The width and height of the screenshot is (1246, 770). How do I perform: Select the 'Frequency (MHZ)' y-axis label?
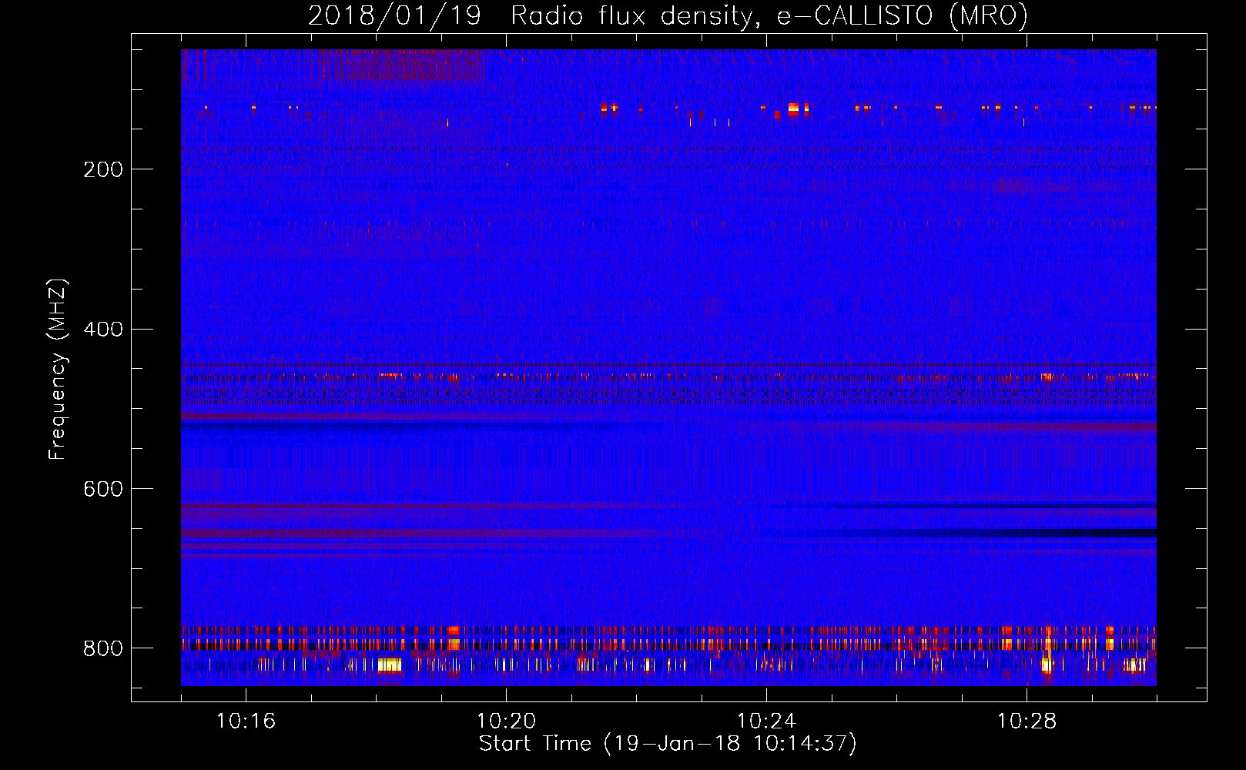click(58, 370)
